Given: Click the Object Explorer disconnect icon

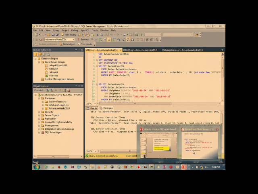Looking at the screenshot, I should click(x=52, y=90).
